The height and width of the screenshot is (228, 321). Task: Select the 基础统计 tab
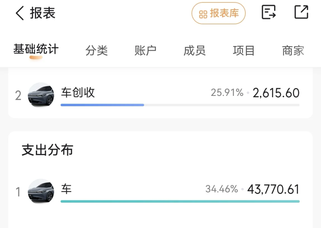point(36,50)
